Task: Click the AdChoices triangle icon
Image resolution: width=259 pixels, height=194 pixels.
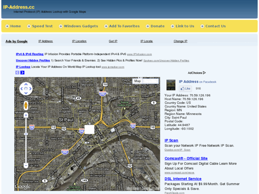Action: point(204,73)
